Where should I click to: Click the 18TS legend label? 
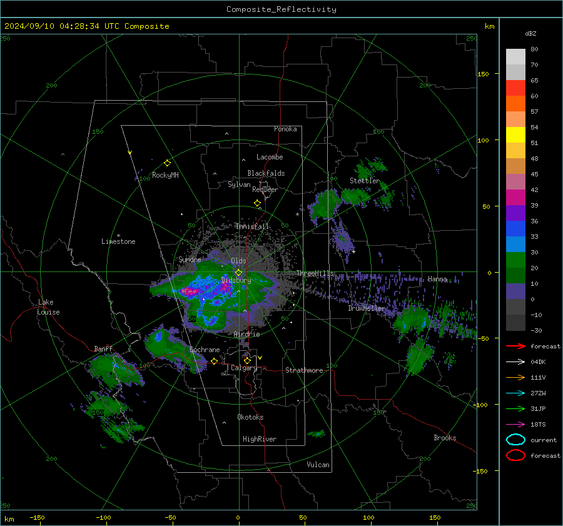point(538,425)
